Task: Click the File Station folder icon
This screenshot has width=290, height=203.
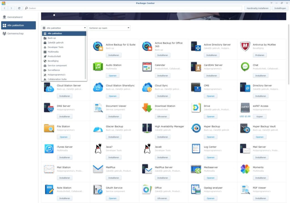Action: [49, 128]
